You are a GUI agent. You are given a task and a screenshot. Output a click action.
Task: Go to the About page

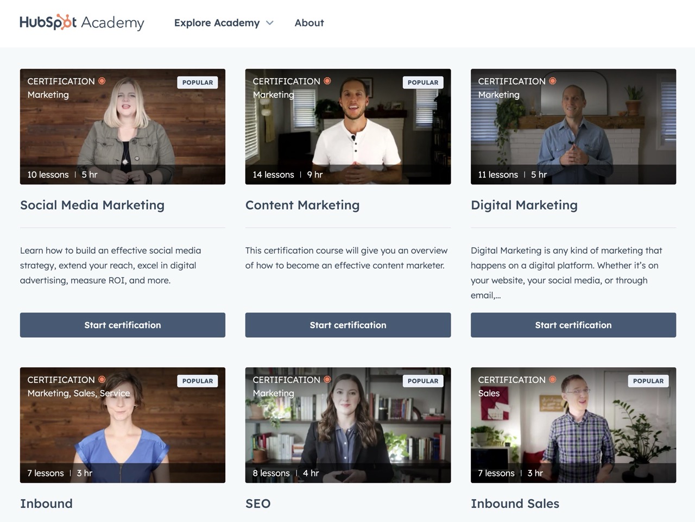pos(309,23)
